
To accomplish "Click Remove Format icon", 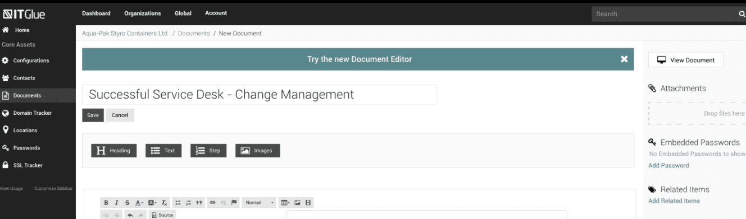I will click(x=164, y=203).
